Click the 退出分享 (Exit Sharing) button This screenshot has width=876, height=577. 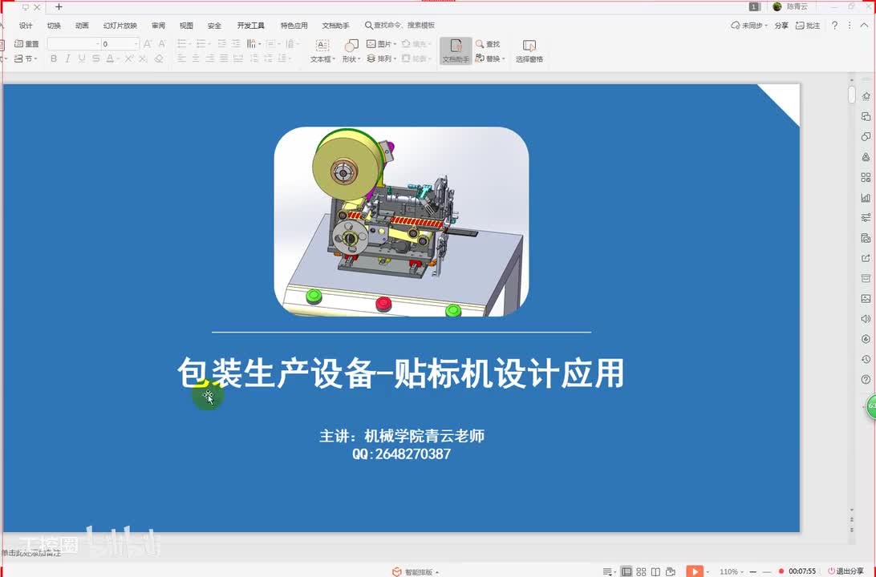(846, 571)
